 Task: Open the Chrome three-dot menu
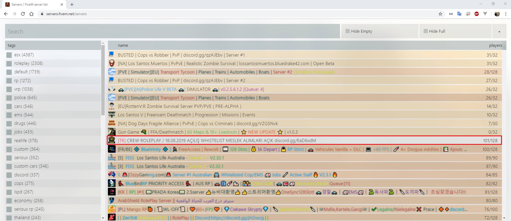[506, 14]
